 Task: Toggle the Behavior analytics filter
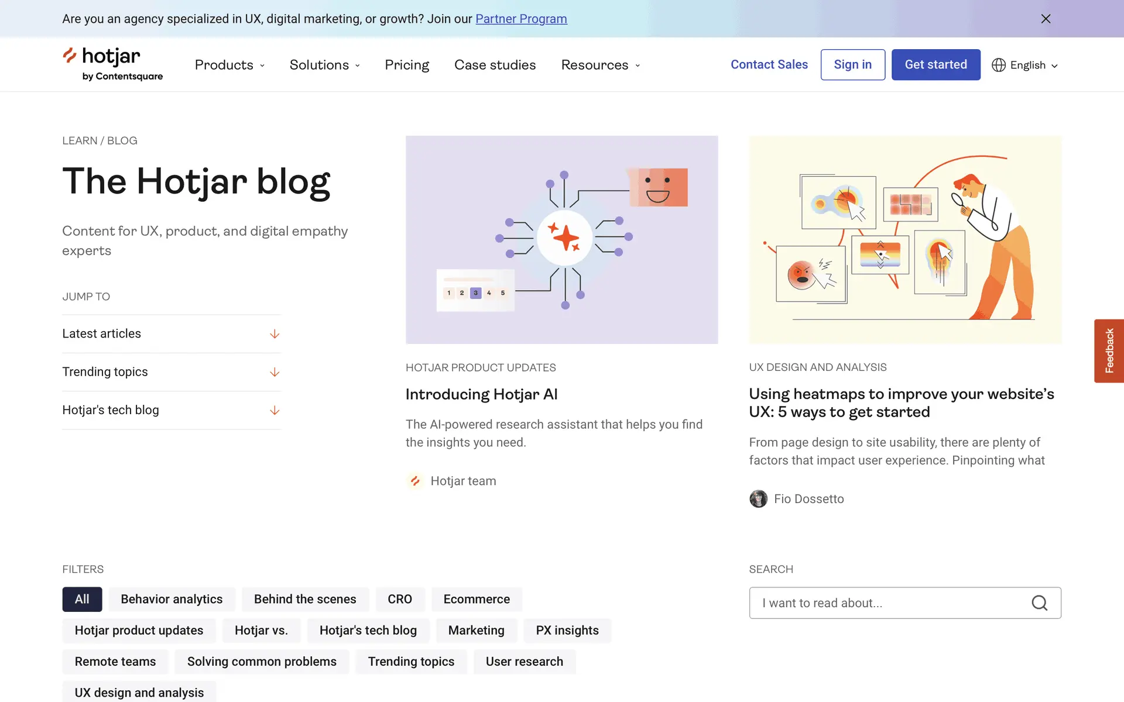click(172, 599)
